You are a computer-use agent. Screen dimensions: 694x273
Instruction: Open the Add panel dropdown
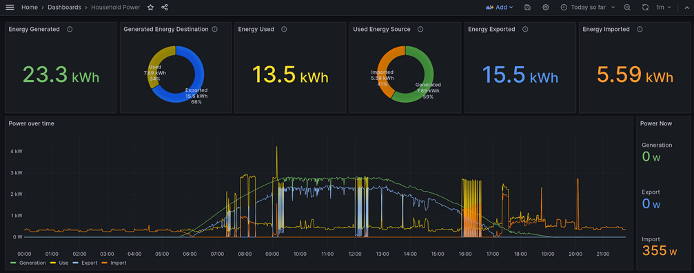pos(500,7)
